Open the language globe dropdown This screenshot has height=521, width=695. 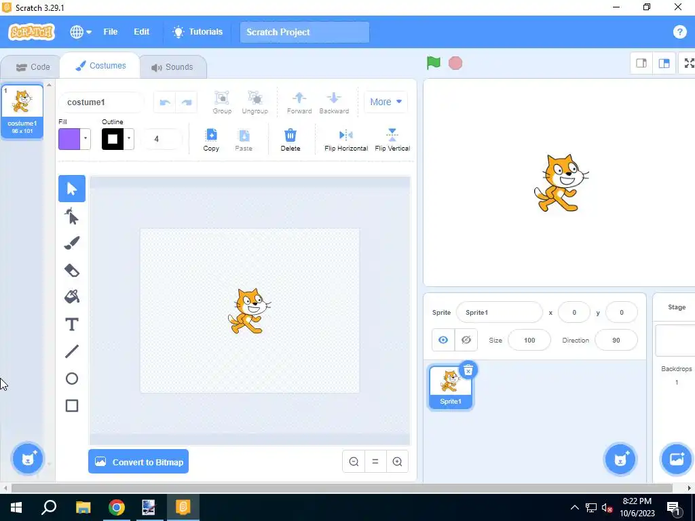point(81,32)
